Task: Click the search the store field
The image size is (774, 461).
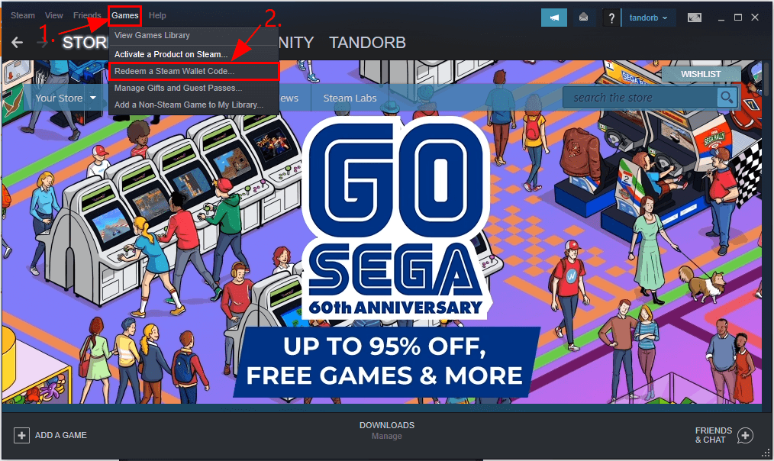Action: (640, 98)
